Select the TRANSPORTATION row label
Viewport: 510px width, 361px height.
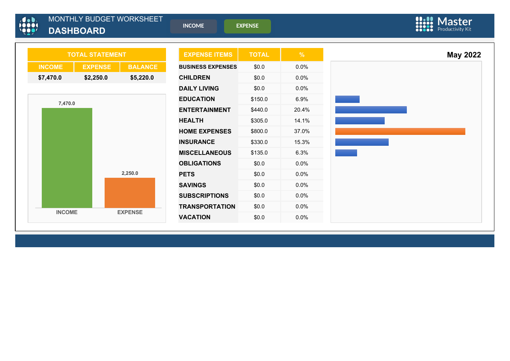tap(207, 206)
